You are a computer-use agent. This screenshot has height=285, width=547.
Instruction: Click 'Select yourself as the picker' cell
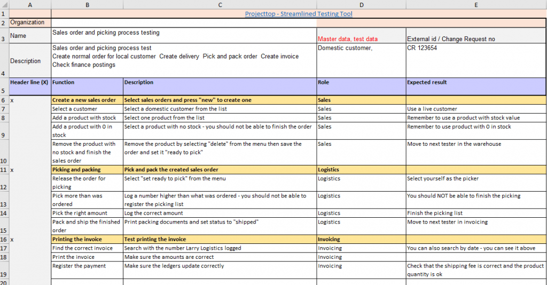click(476, 183)
